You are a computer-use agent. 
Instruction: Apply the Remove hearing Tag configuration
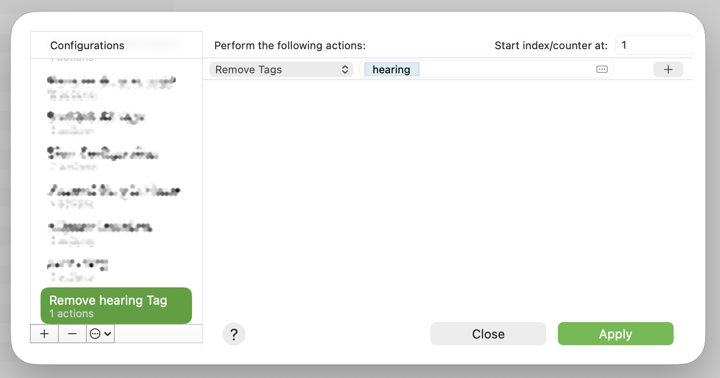[615, 334]
